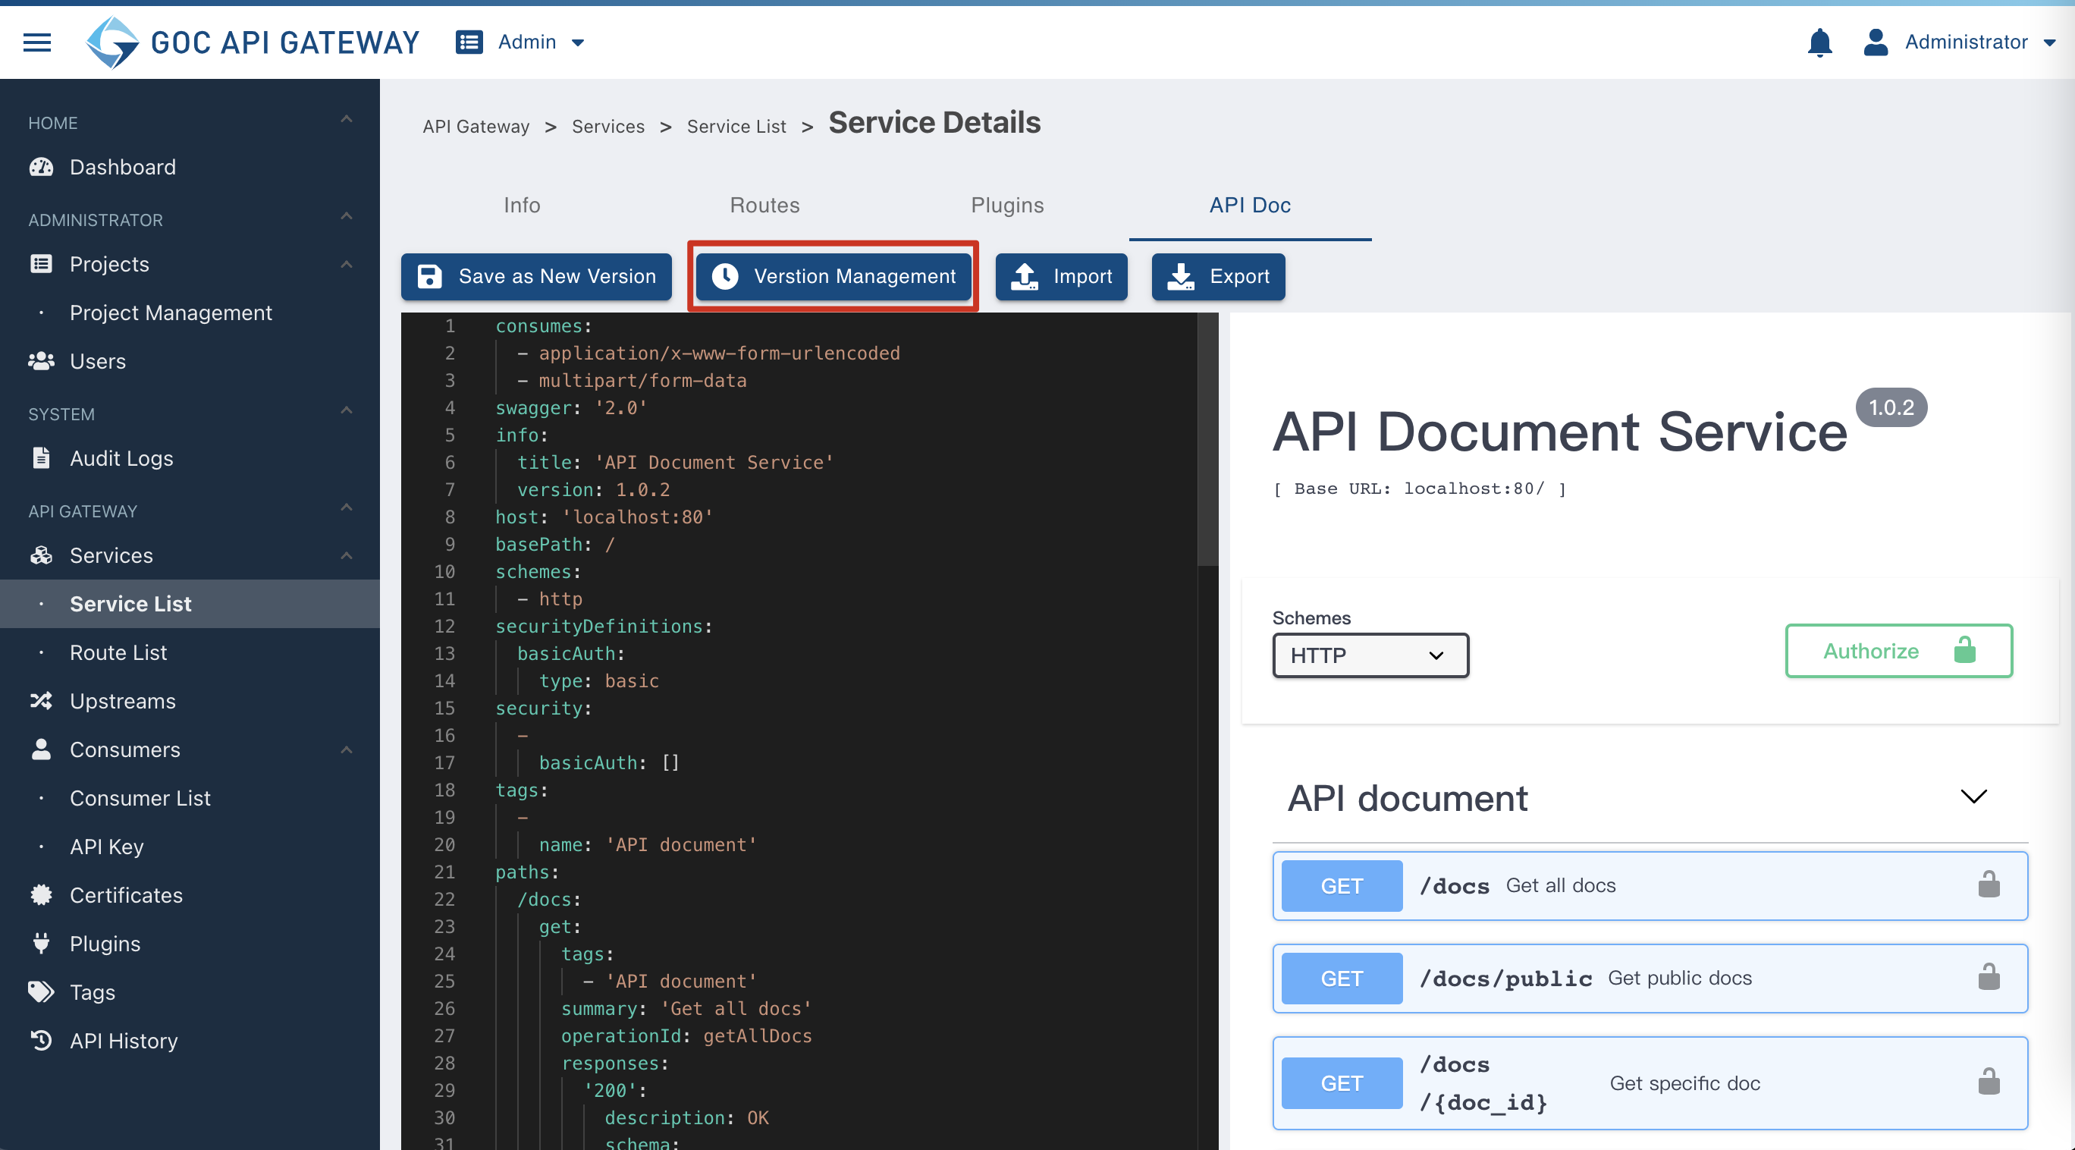Expand the GET /docs endpoint
2075x1150 pixels.
pos(1650,886)
